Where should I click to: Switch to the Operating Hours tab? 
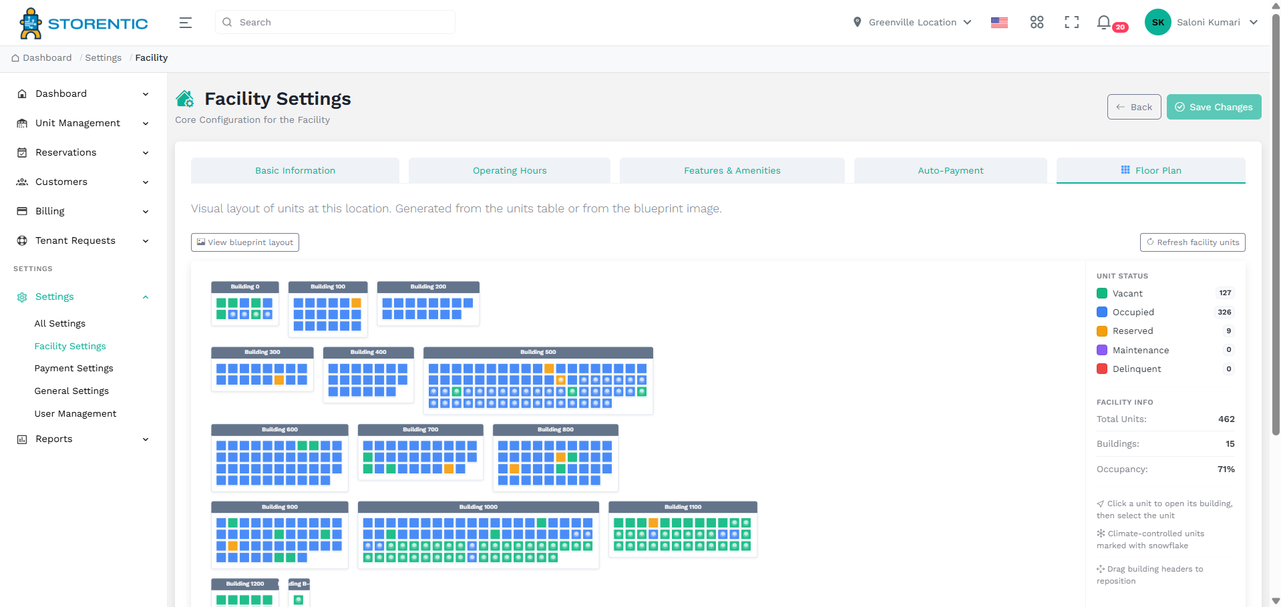tap(510, 170)
